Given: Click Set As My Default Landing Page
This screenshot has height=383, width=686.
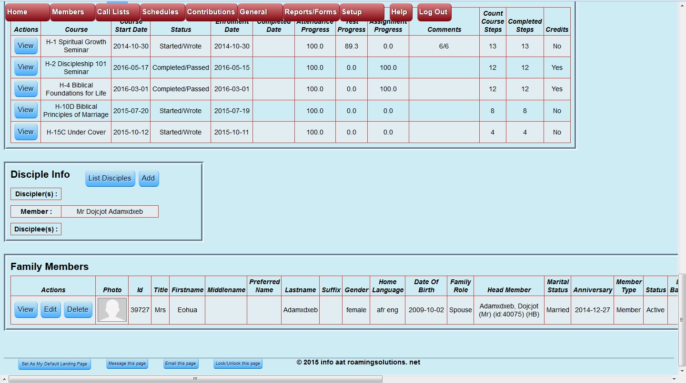Looking at the screenshot, I should coord(55,364).
